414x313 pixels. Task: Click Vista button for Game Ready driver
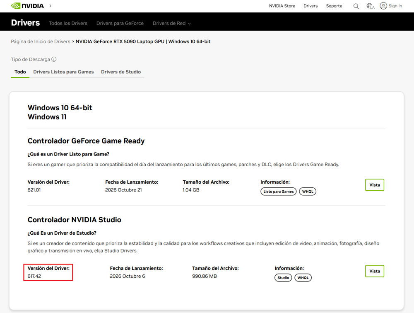375,185
